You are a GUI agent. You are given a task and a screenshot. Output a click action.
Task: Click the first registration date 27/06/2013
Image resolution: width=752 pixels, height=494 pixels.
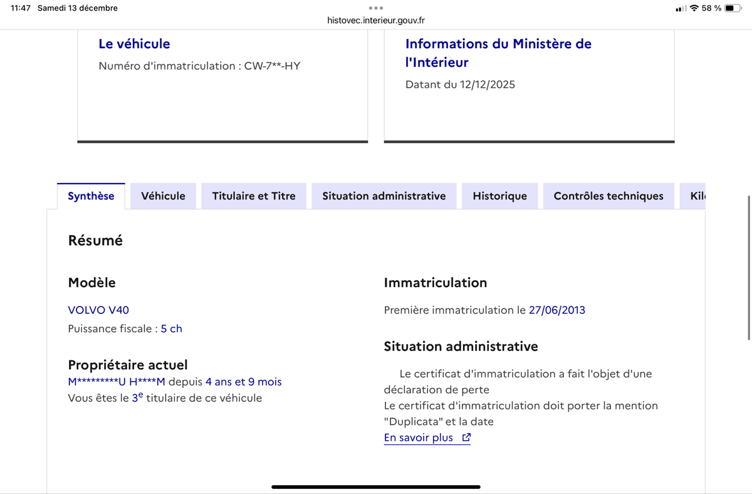557,310
